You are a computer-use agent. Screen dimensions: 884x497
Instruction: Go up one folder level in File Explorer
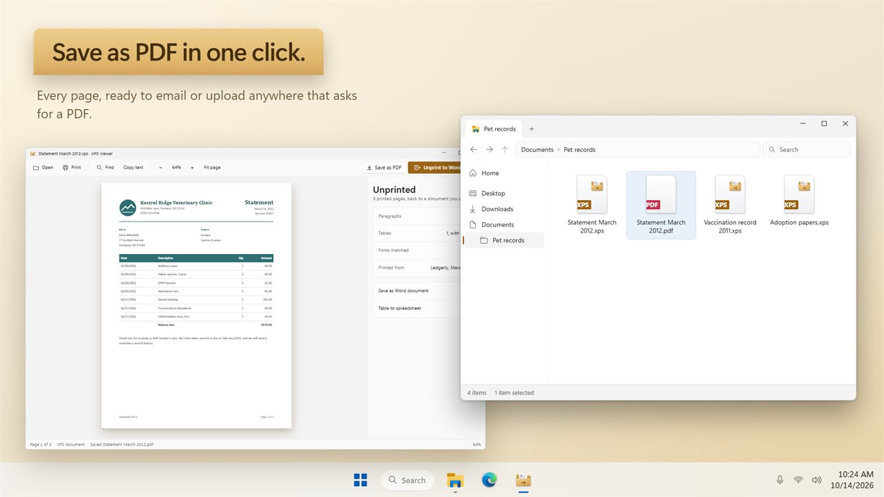coord(505,150)
